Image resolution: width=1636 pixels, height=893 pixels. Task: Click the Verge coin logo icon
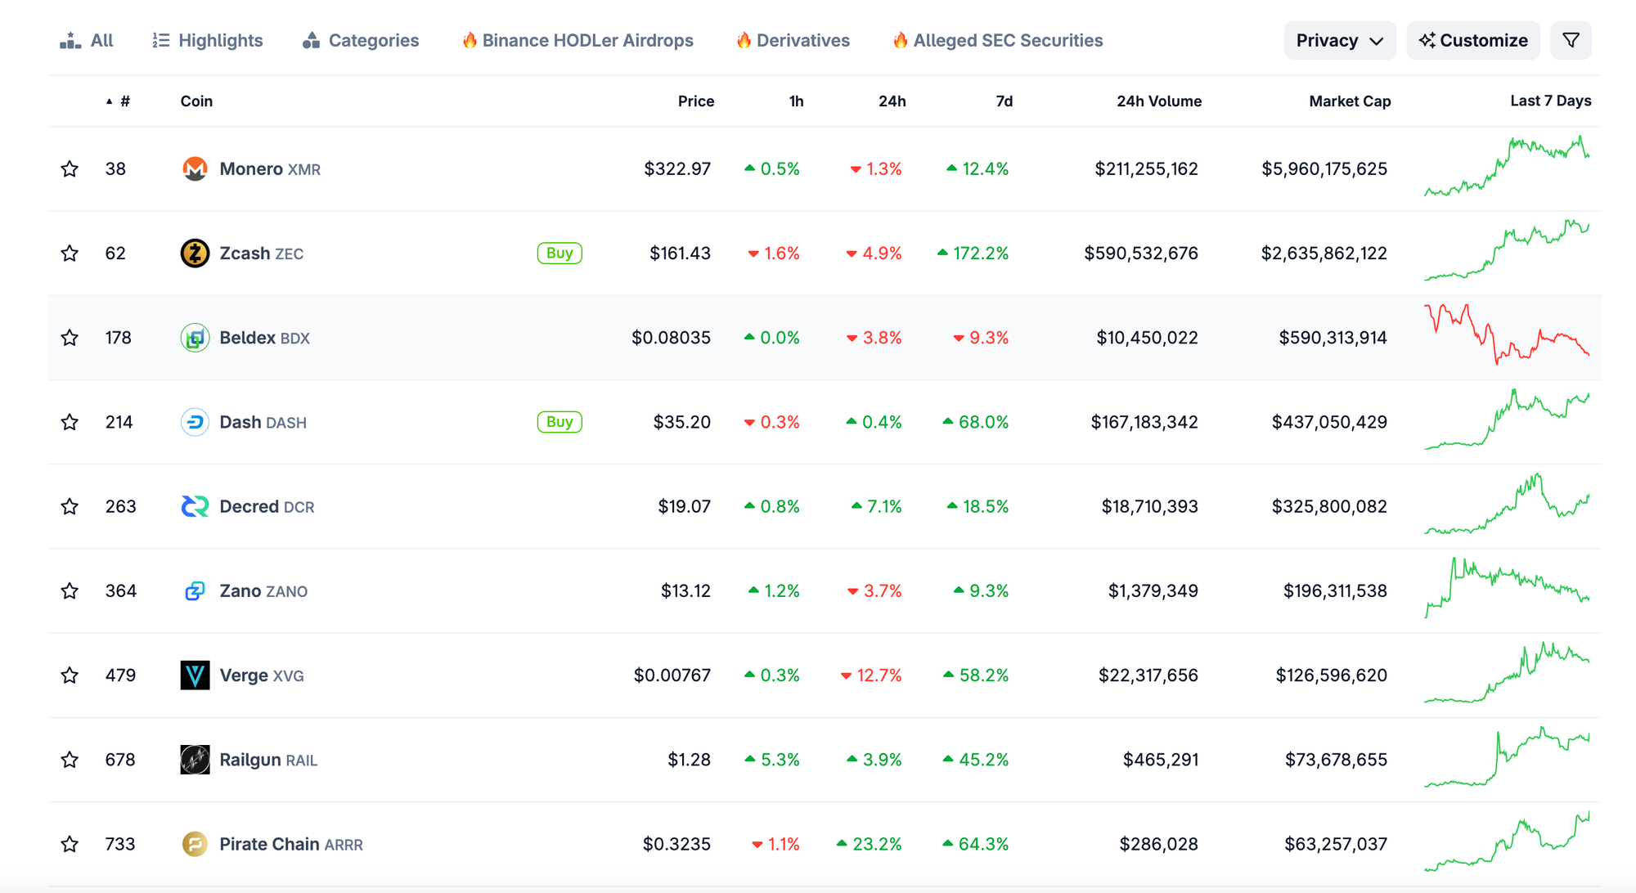point(195,675)
